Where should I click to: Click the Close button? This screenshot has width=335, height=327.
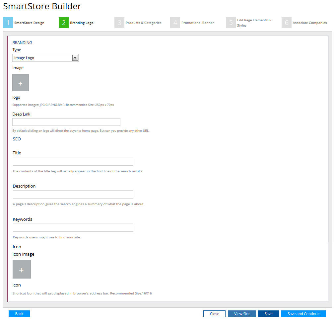tap(214, 314)
